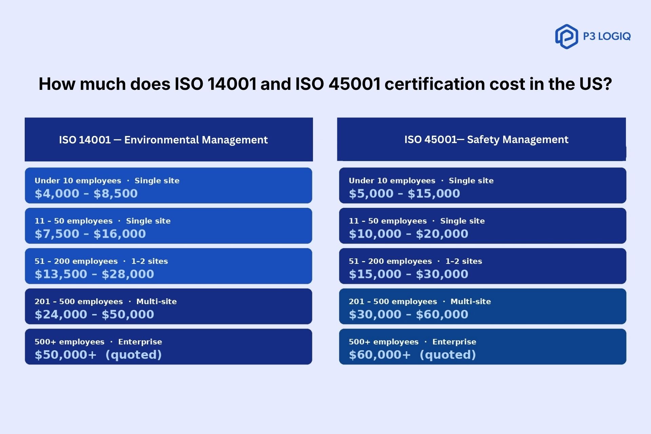Select ISO 14001 51 - 200 employees label
Screen dimensions: 651x434
[101, 261]
